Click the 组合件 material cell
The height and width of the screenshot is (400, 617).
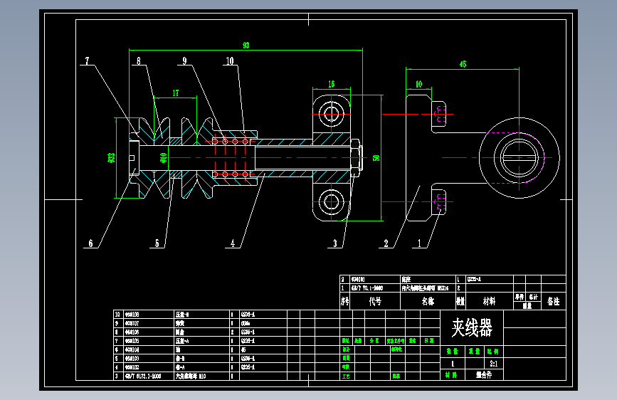click(x=484, y=375)
